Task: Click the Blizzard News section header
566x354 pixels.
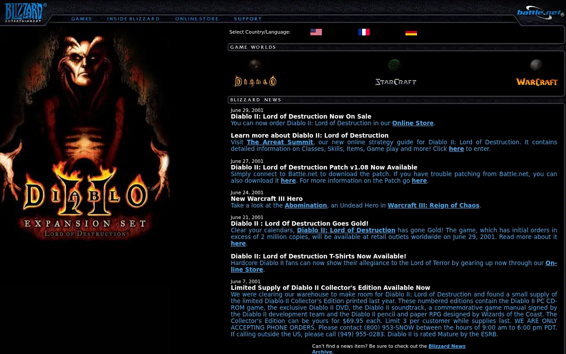Action: tap(256, 100)
